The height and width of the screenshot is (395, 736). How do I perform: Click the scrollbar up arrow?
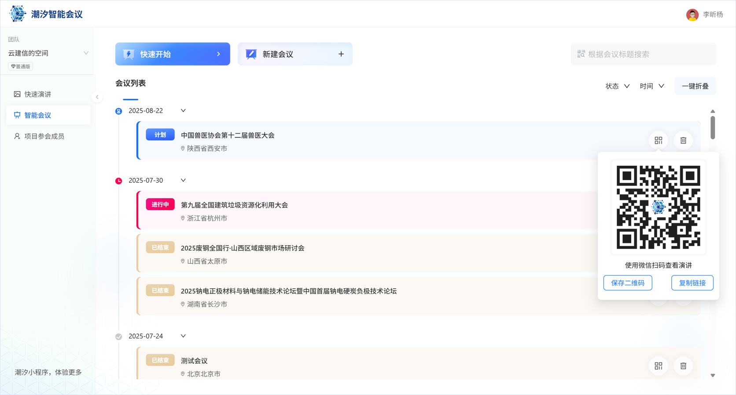click(x=713, y=111)
